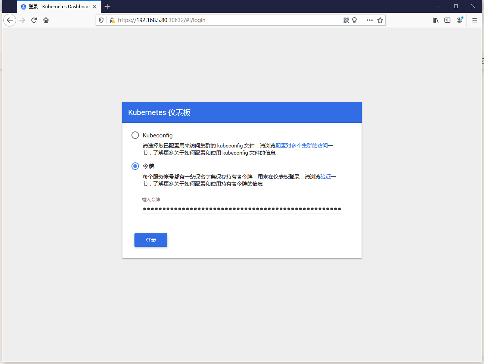Click the 令牌 label text

pos(149,167)
